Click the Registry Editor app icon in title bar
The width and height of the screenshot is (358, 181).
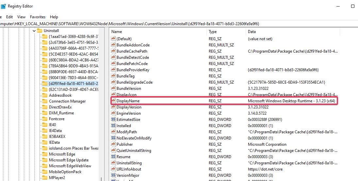click(x=3, y=6)
